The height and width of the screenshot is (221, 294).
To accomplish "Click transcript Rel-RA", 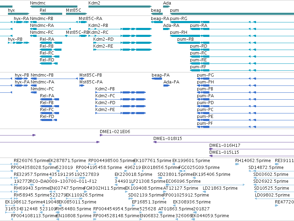I will click(47, 39).
